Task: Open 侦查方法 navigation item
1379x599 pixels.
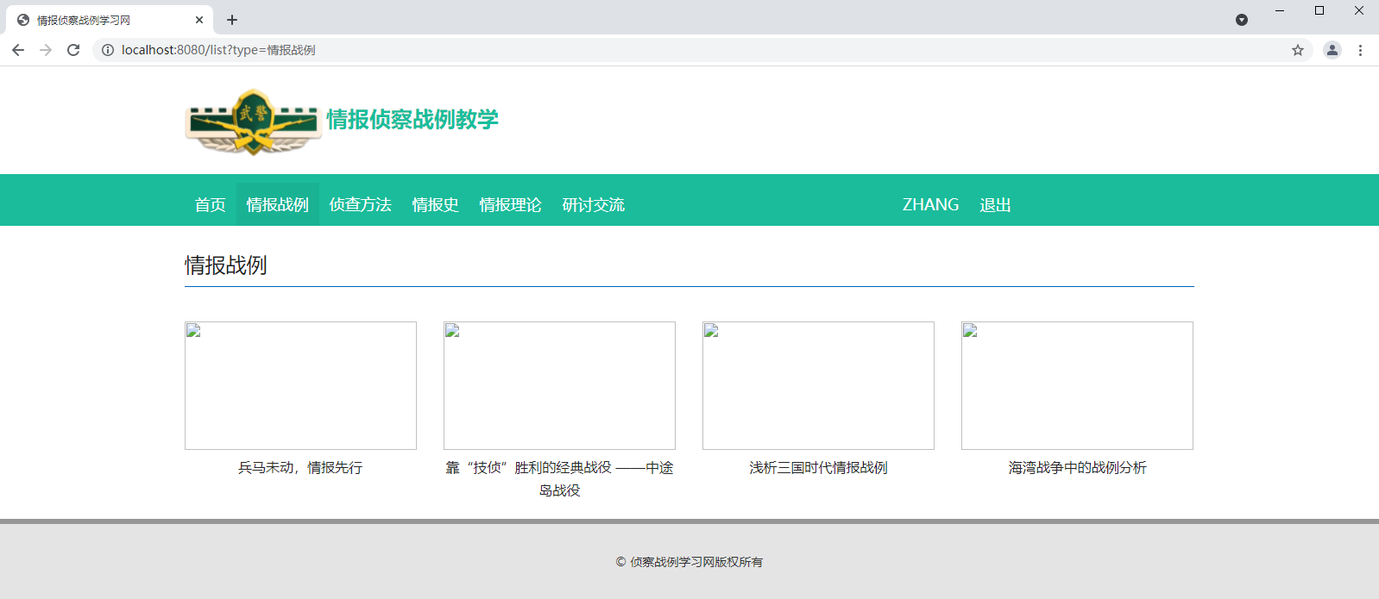Action: click(361, 204)
